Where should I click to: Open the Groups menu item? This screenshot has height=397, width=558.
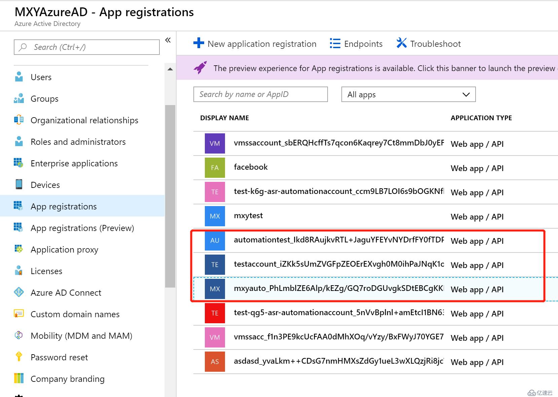point(82,99)
